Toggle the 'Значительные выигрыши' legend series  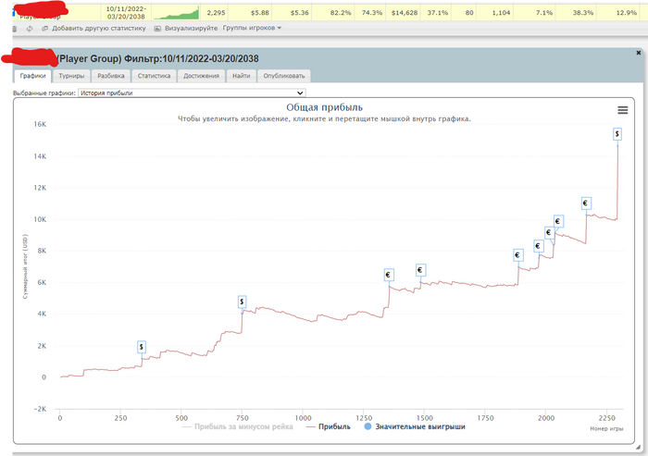pos(415,426)
